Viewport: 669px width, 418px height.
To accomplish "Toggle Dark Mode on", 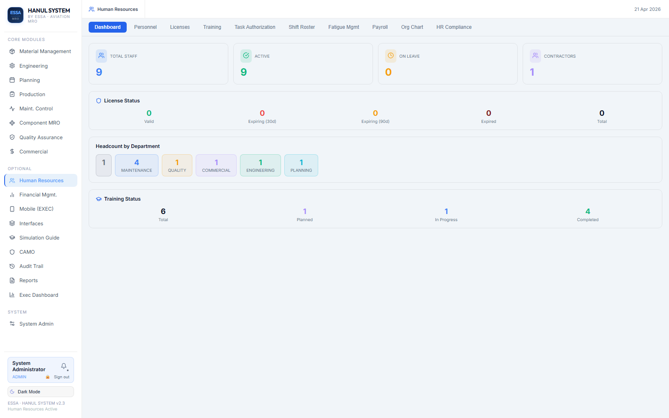I will tap(41, 392).
